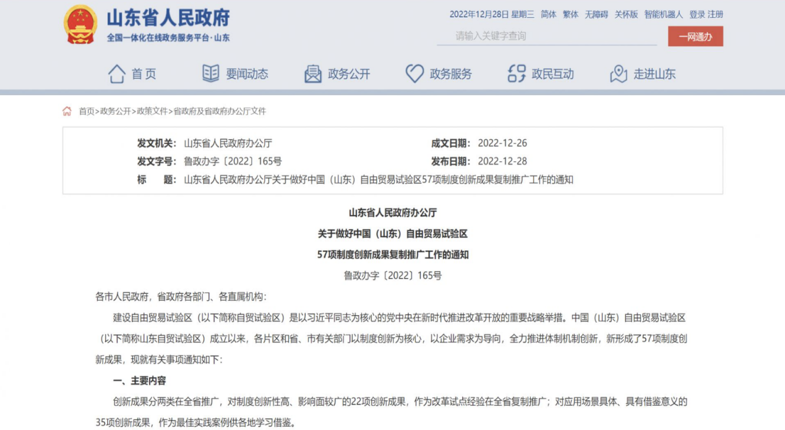Open the 智能机器人 assistant
Screen dimensions: 785x430
(664, 14)
